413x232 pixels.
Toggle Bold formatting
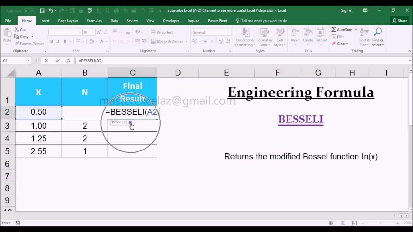coord(51,41)
